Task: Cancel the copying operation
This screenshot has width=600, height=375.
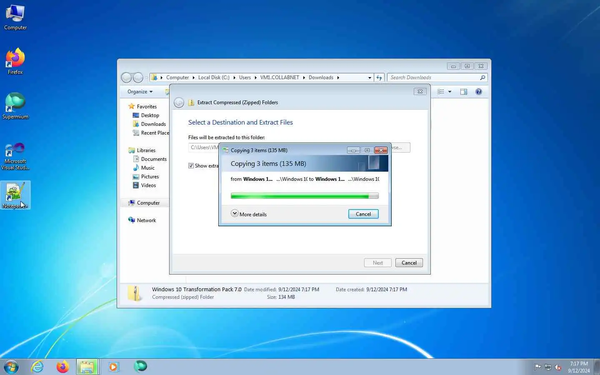Action: point(363,214)
